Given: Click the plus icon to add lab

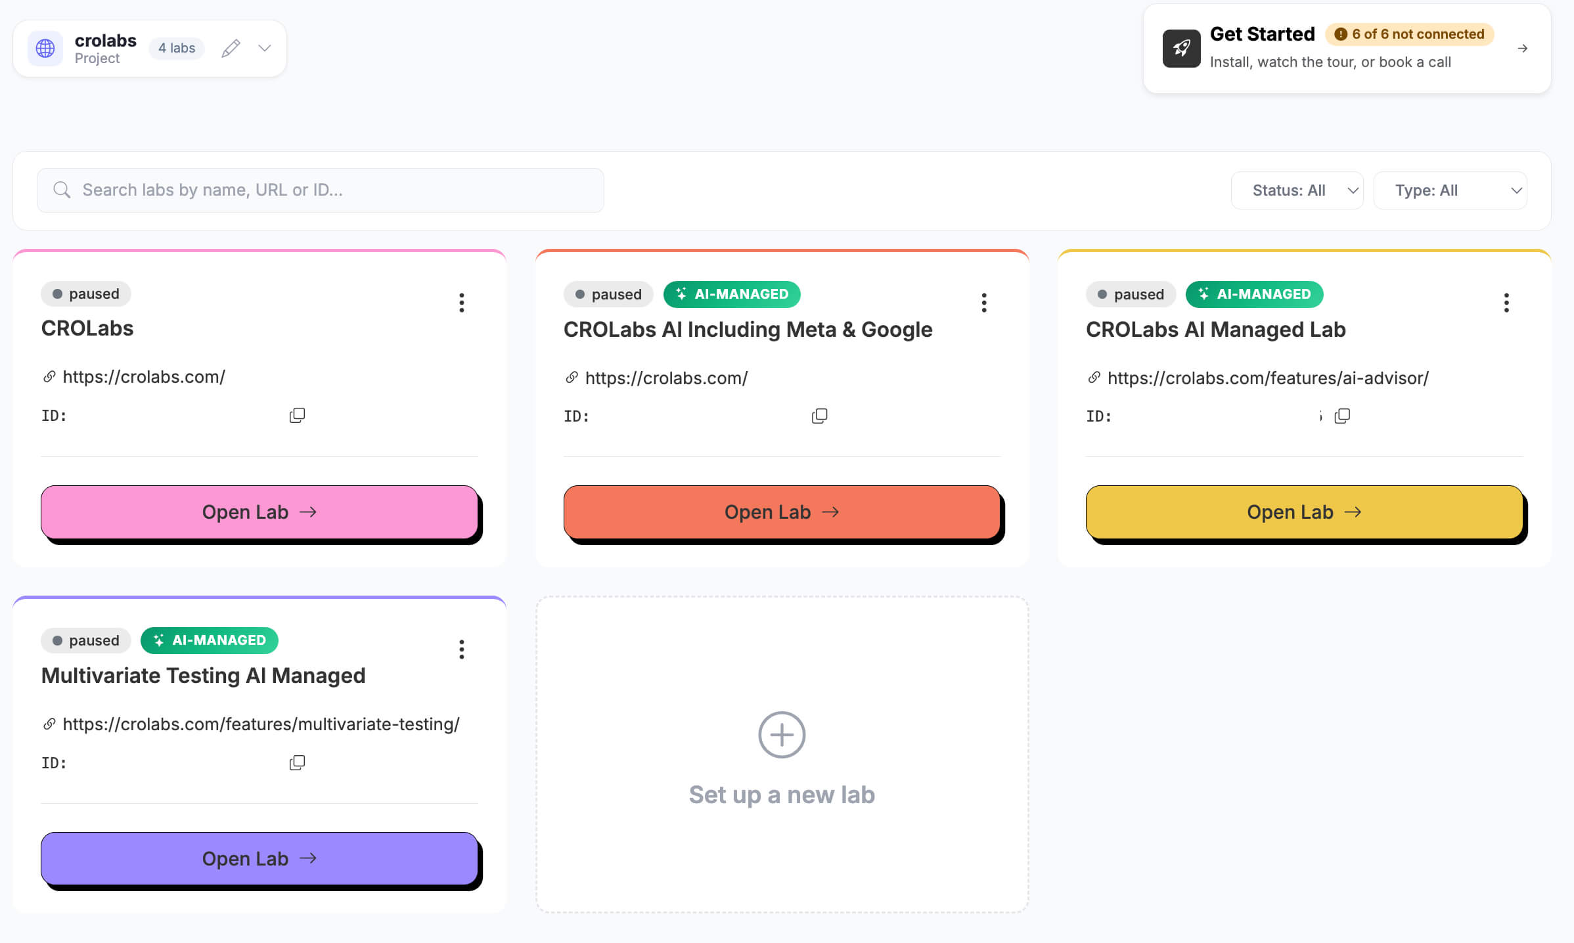Looking at the screenshot, I should 782,735.
